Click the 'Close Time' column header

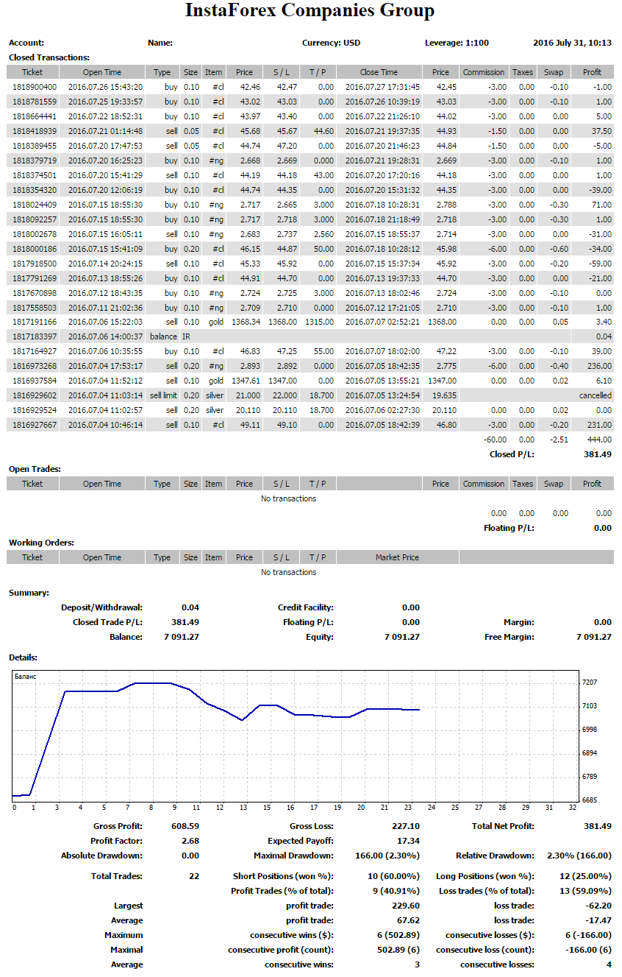[x=379, y=72]
